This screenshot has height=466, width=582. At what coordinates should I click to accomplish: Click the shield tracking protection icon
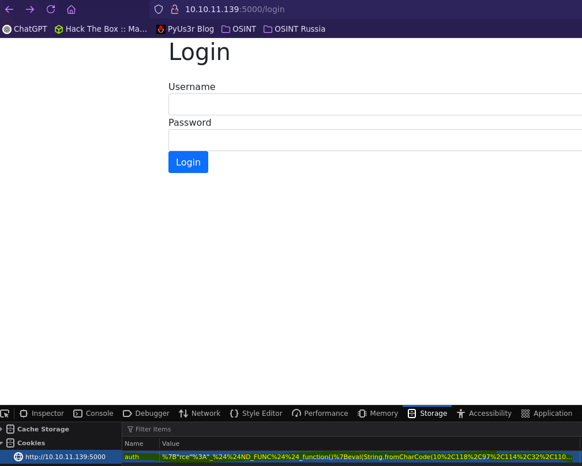click(159, 9)
